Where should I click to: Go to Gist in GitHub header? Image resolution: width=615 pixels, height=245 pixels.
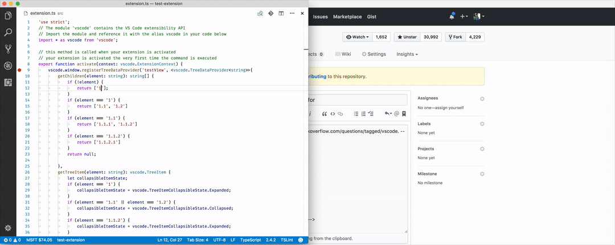[372, 17]
